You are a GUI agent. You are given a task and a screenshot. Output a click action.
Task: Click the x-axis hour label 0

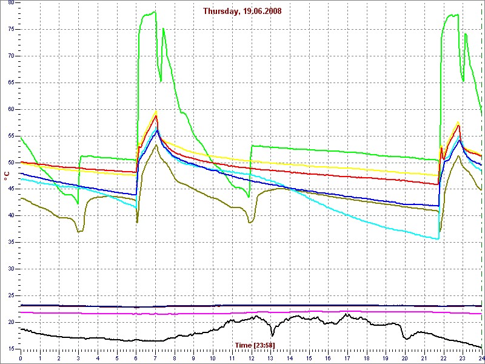[x=21, y=358]
